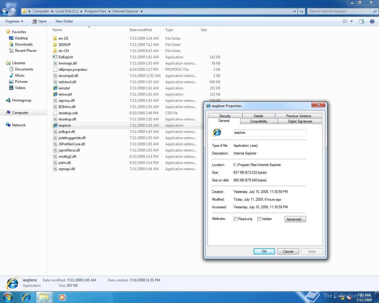This screenshot has width=379, height=303.
Task: Select the General tab
Action: coord(224,121)
